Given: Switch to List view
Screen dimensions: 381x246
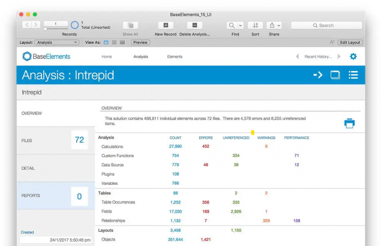Looking at the screenshot, I should click(114, 43).
